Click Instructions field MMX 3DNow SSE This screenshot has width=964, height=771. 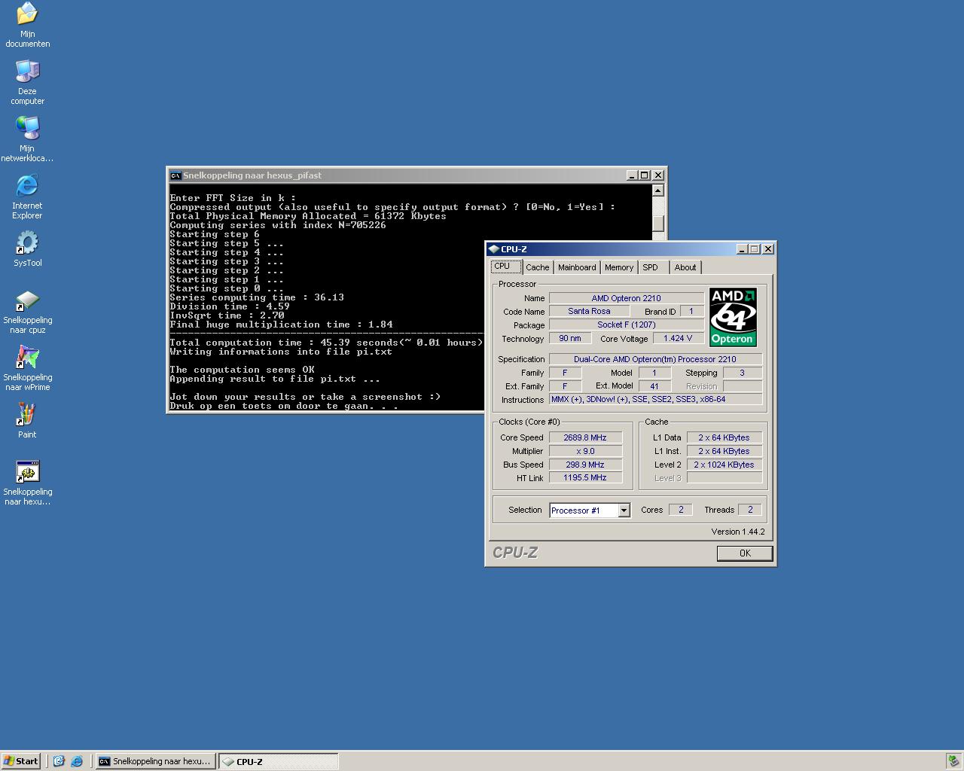pyautogui.click(x=655, y=399)
